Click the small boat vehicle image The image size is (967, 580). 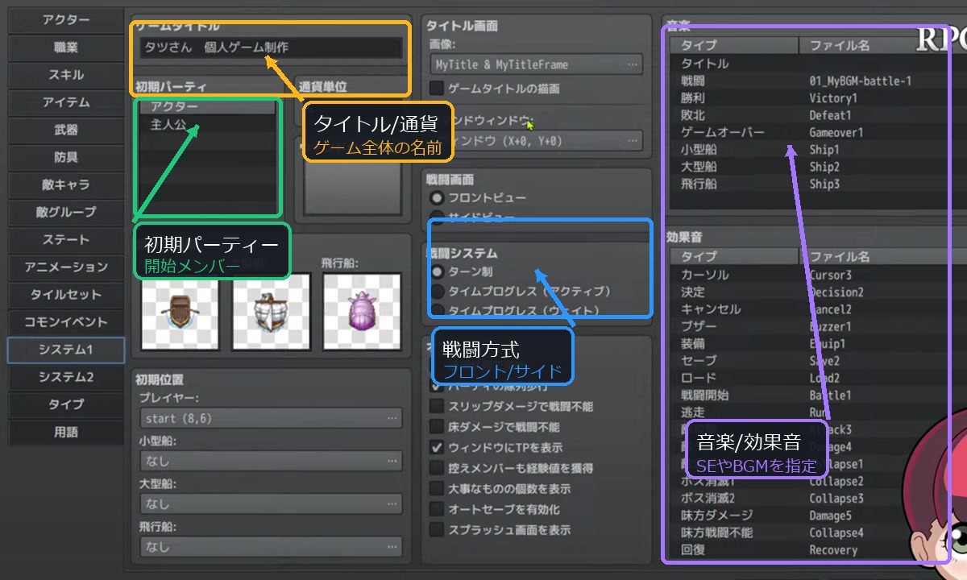coord(180,311)
